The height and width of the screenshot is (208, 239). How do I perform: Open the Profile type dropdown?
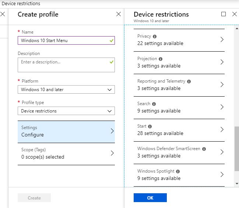66,111
